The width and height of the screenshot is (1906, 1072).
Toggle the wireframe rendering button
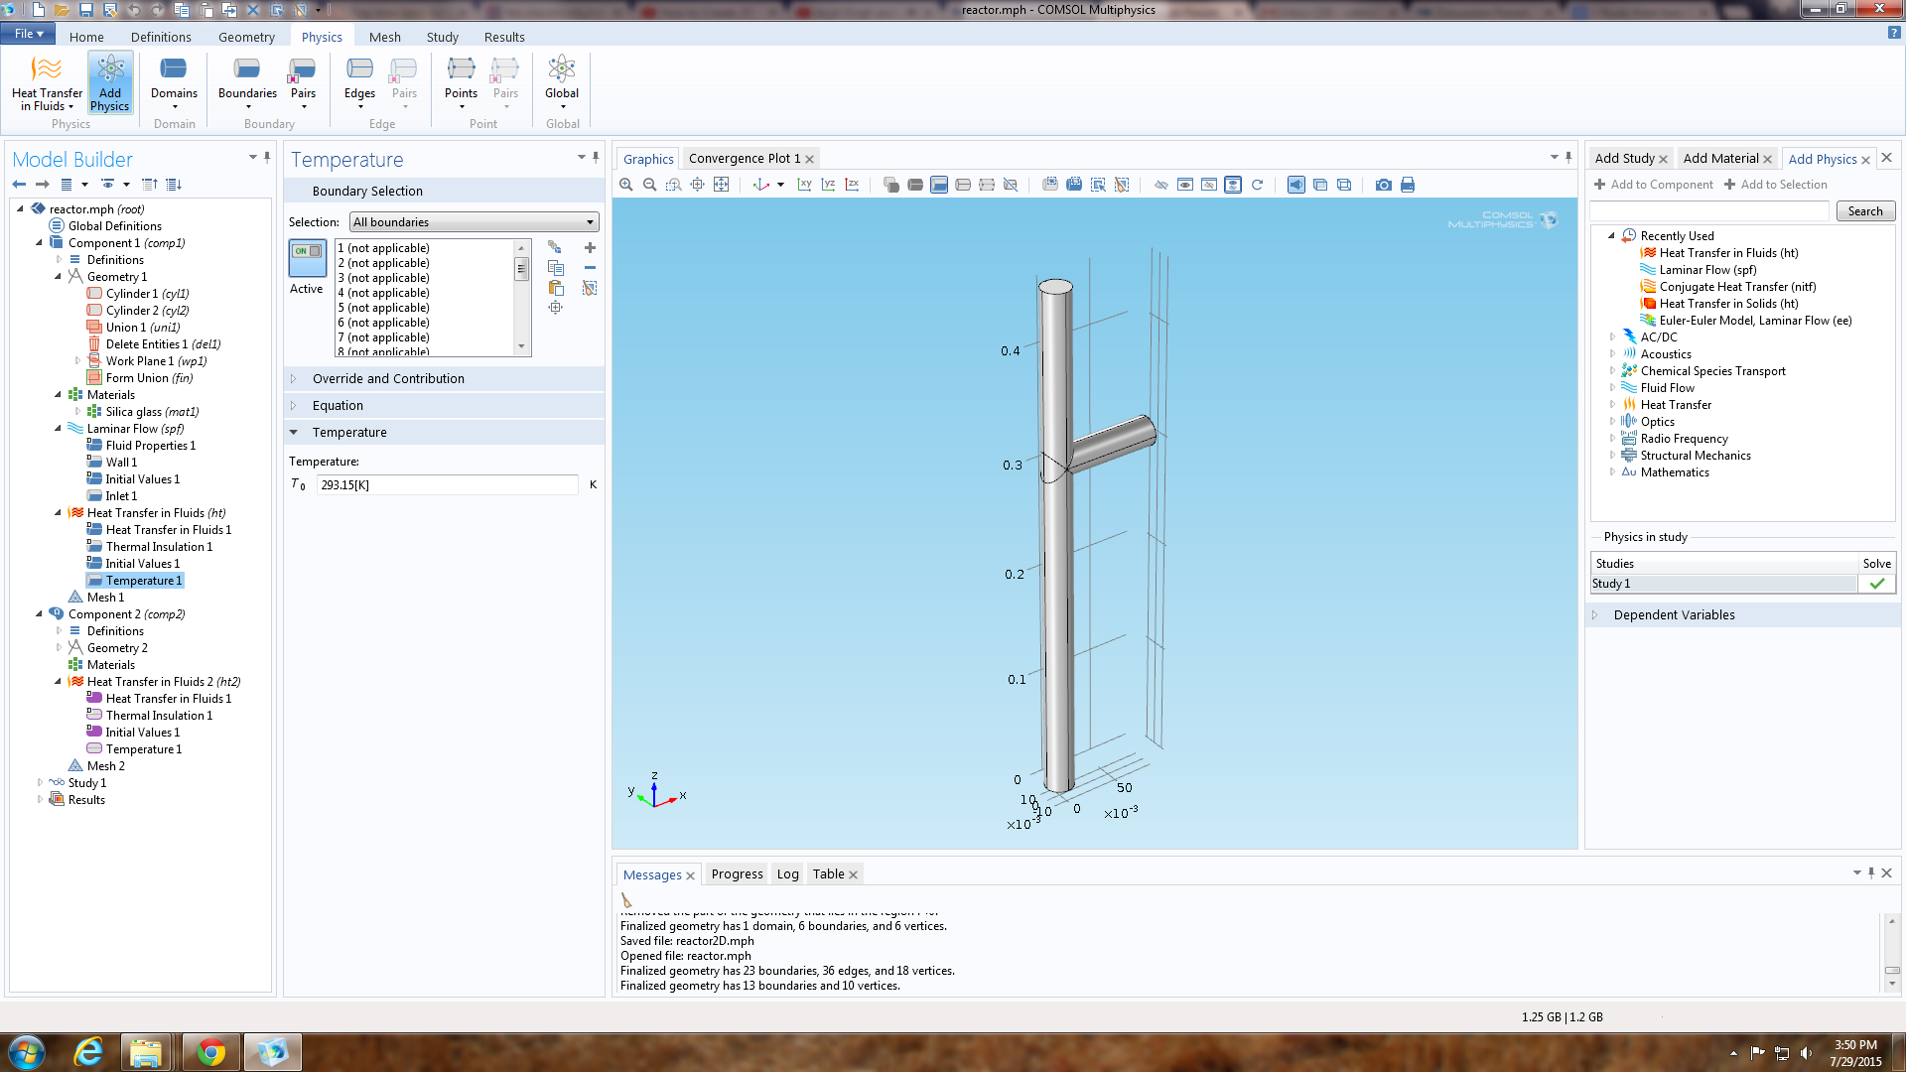(1344, 185)
